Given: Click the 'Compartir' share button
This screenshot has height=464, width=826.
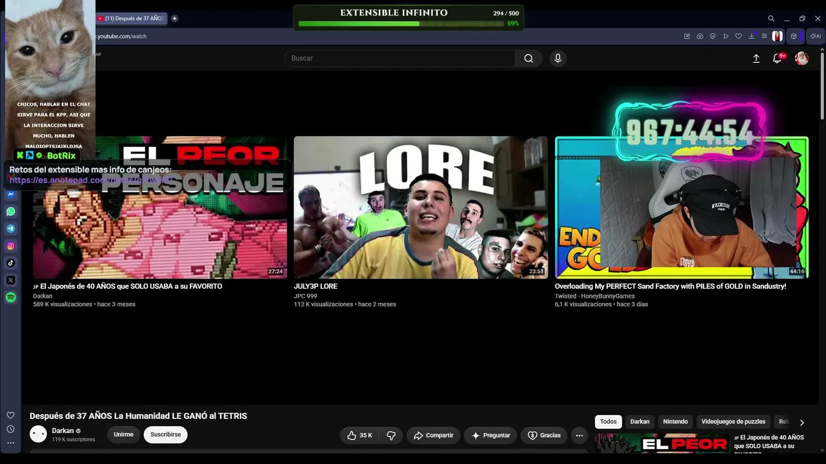Looking at the screenshot, I should tap(433, 436).
